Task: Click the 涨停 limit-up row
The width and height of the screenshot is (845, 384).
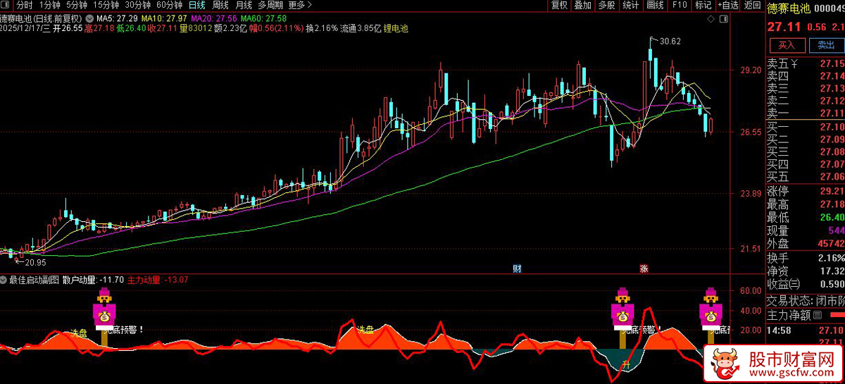Action: (806, 191)
